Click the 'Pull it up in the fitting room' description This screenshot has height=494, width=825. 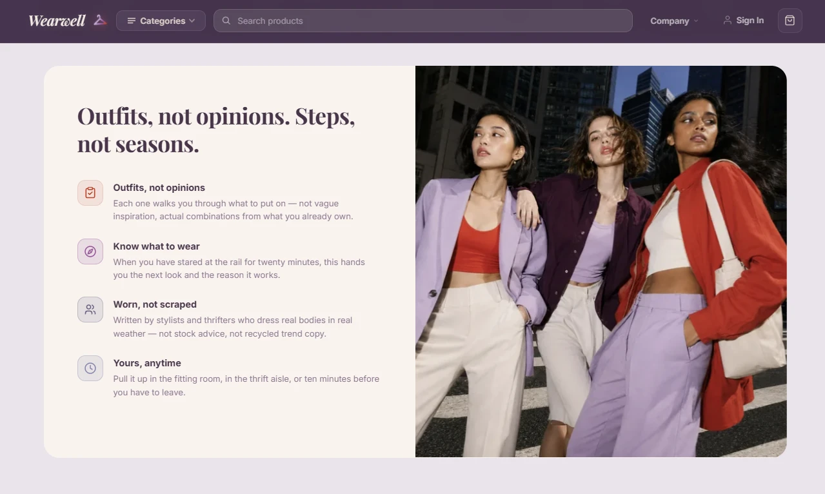point(246,386)
